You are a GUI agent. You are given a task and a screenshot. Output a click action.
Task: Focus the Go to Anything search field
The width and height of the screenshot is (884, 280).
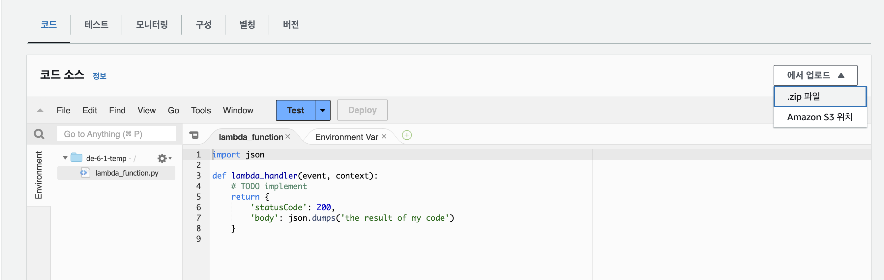[117, 134]
